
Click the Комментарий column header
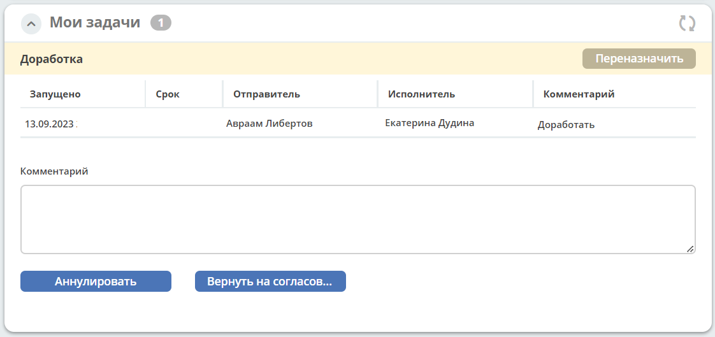[579, 94]
